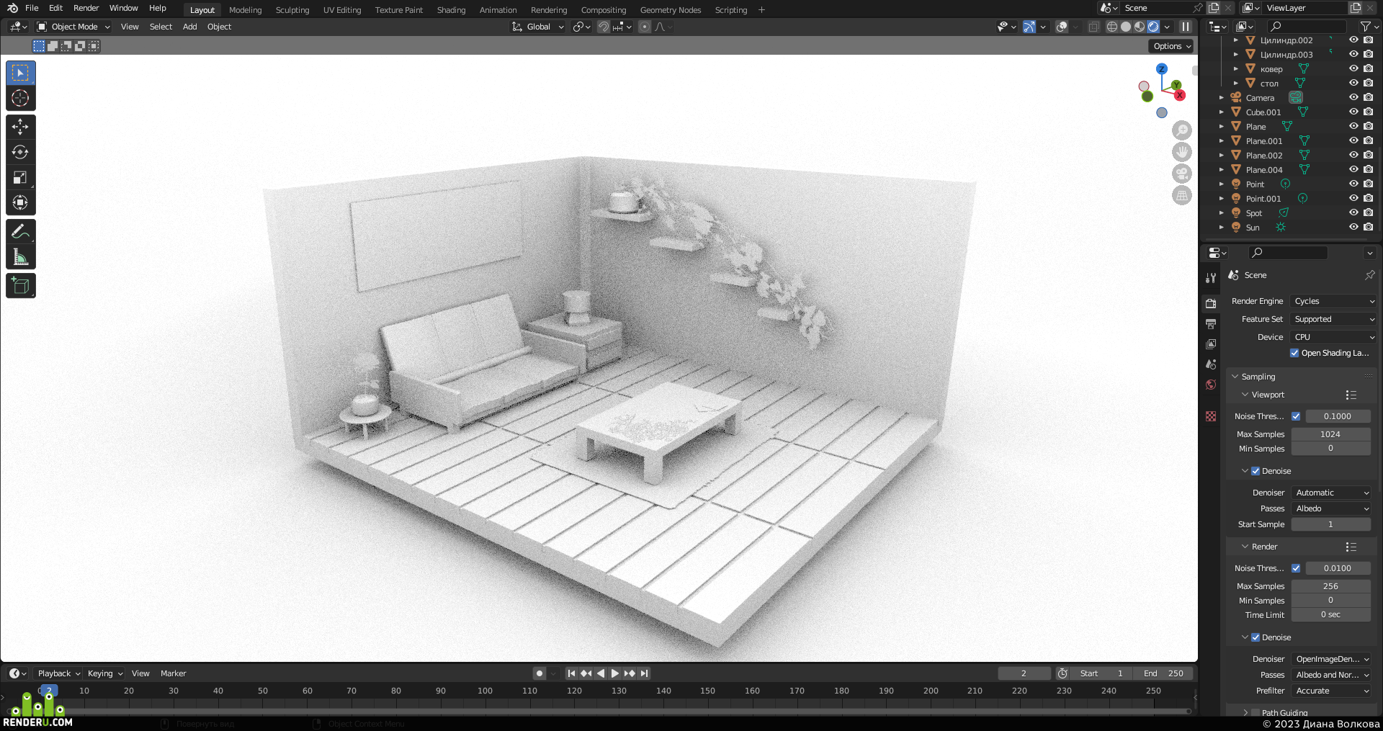
Task: Click the viewport Options button
Action: (x=1171, y=46)
